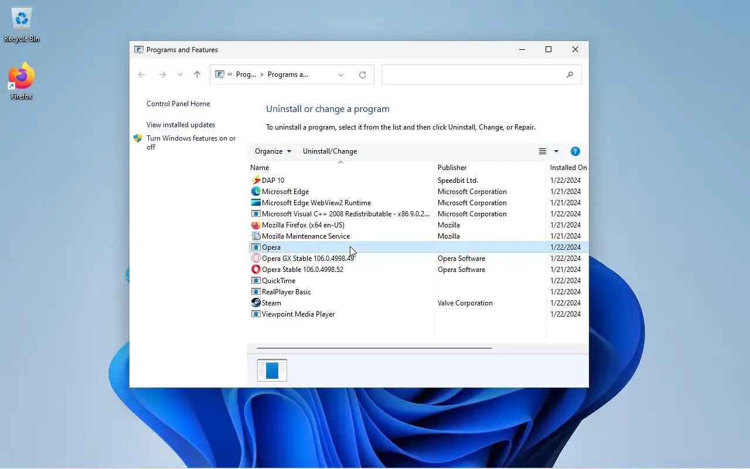The width and height of the screenshot is (750, 469).
Task: Click the Programs a... breadcrumb segment
Action: 288,74
